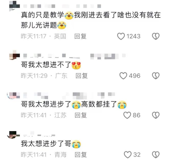The width and height of the screenshot is (169, 166).
Task: Reply to the 昨天11:41 江苏 comment
Action: [x=81, y=115]
